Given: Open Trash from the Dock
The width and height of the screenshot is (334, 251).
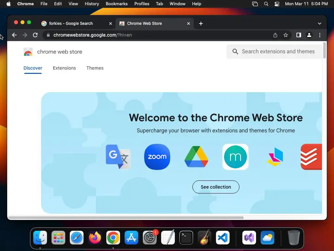Looking at the screenshot, I should coord(294,238).
